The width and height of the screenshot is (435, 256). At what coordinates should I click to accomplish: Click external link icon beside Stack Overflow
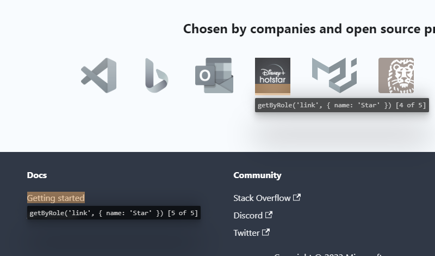pos(297,197)
